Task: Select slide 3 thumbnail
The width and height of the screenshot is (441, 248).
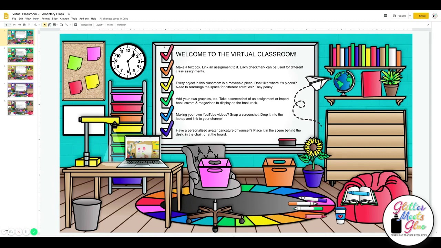Action: pyautogui.click(x=21, y=72)
